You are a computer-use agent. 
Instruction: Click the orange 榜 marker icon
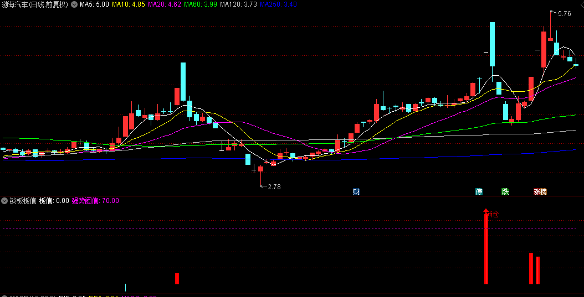click(x=544, y=192)
